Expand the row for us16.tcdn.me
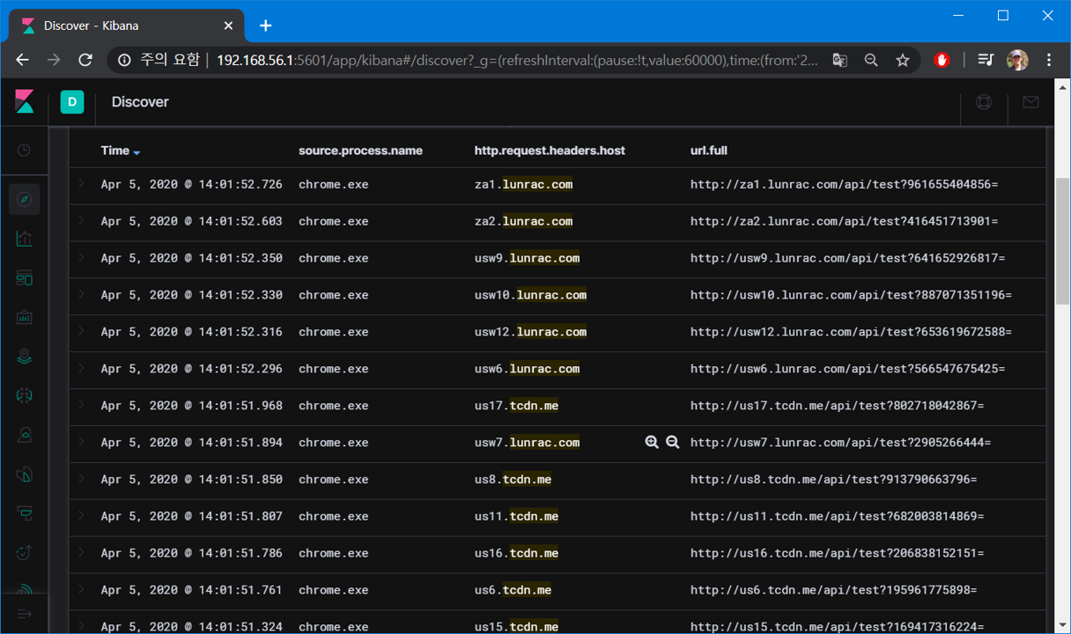The height and width of the screenshot is (634, 1071). point(81,553)
